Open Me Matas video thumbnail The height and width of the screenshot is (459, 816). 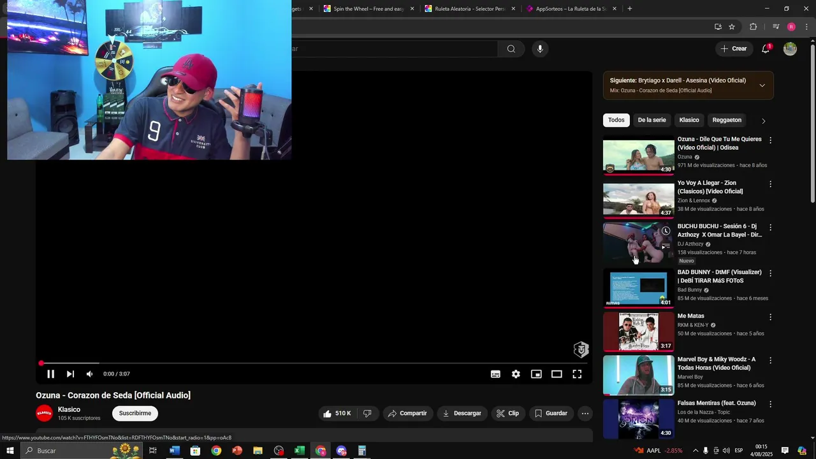coord(638,331)
